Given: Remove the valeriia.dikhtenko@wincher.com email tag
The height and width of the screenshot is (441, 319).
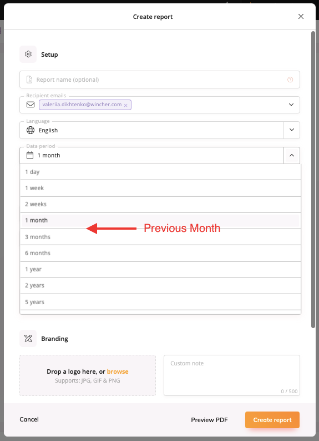Looking at the screenshot, I should [126, 105].
